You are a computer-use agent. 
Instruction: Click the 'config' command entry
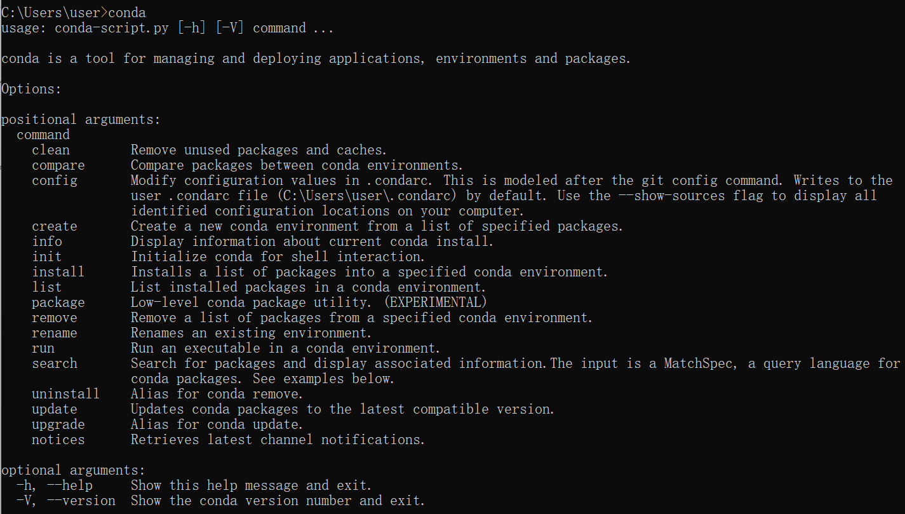click(x=55, y=180)
